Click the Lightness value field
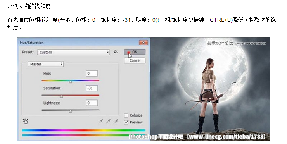Image resolution: width=287 pixels, height=144 pixels. click(x=92, y=103)
